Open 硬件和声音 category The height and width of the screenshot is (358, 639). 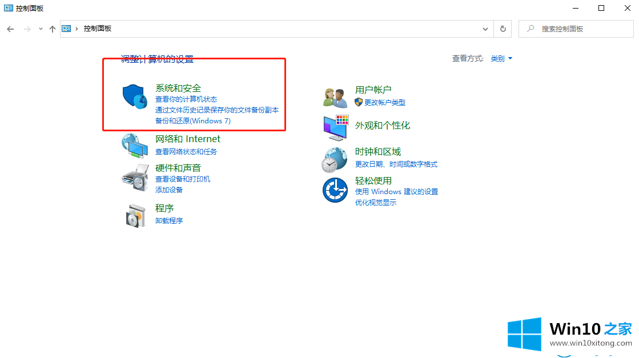tap(178, 168)
